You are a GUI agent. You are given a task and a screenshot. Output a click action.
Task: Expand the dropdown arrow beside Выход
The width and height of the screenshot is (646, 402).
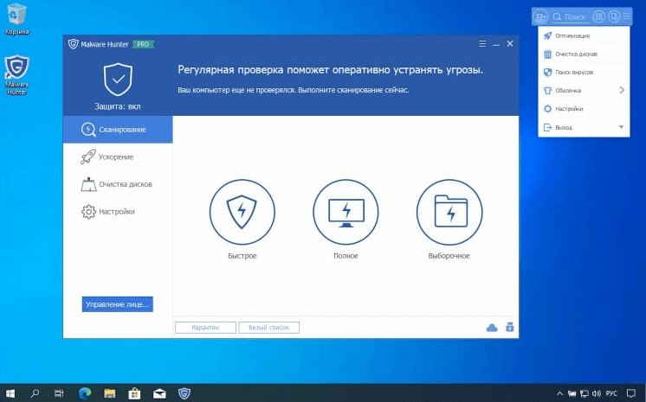click(x=621, y=127)
